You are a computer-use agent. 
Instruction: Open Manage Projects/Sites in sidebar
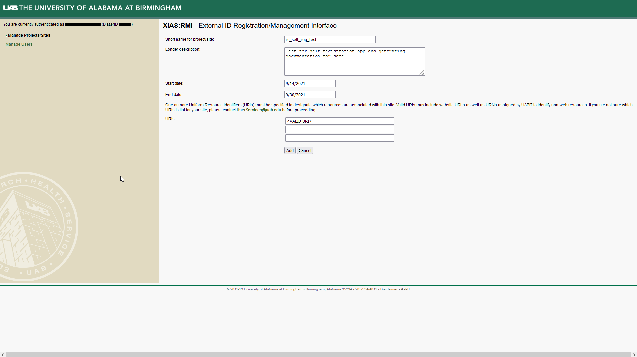coord(29,35)
